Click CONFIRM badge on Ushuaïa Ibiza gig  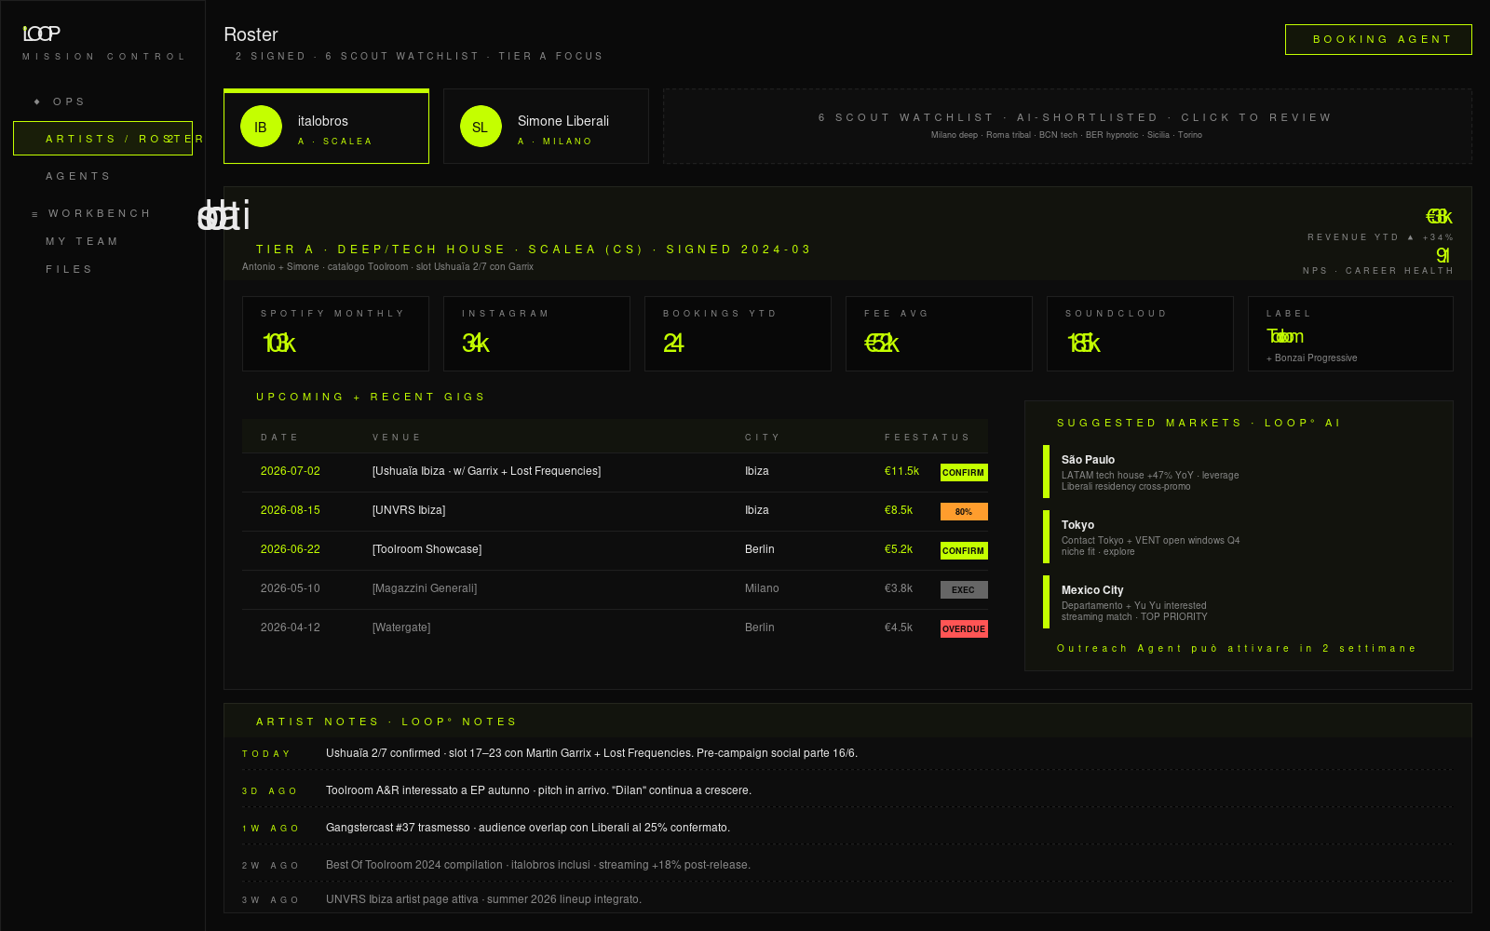(x=964, y=473)
